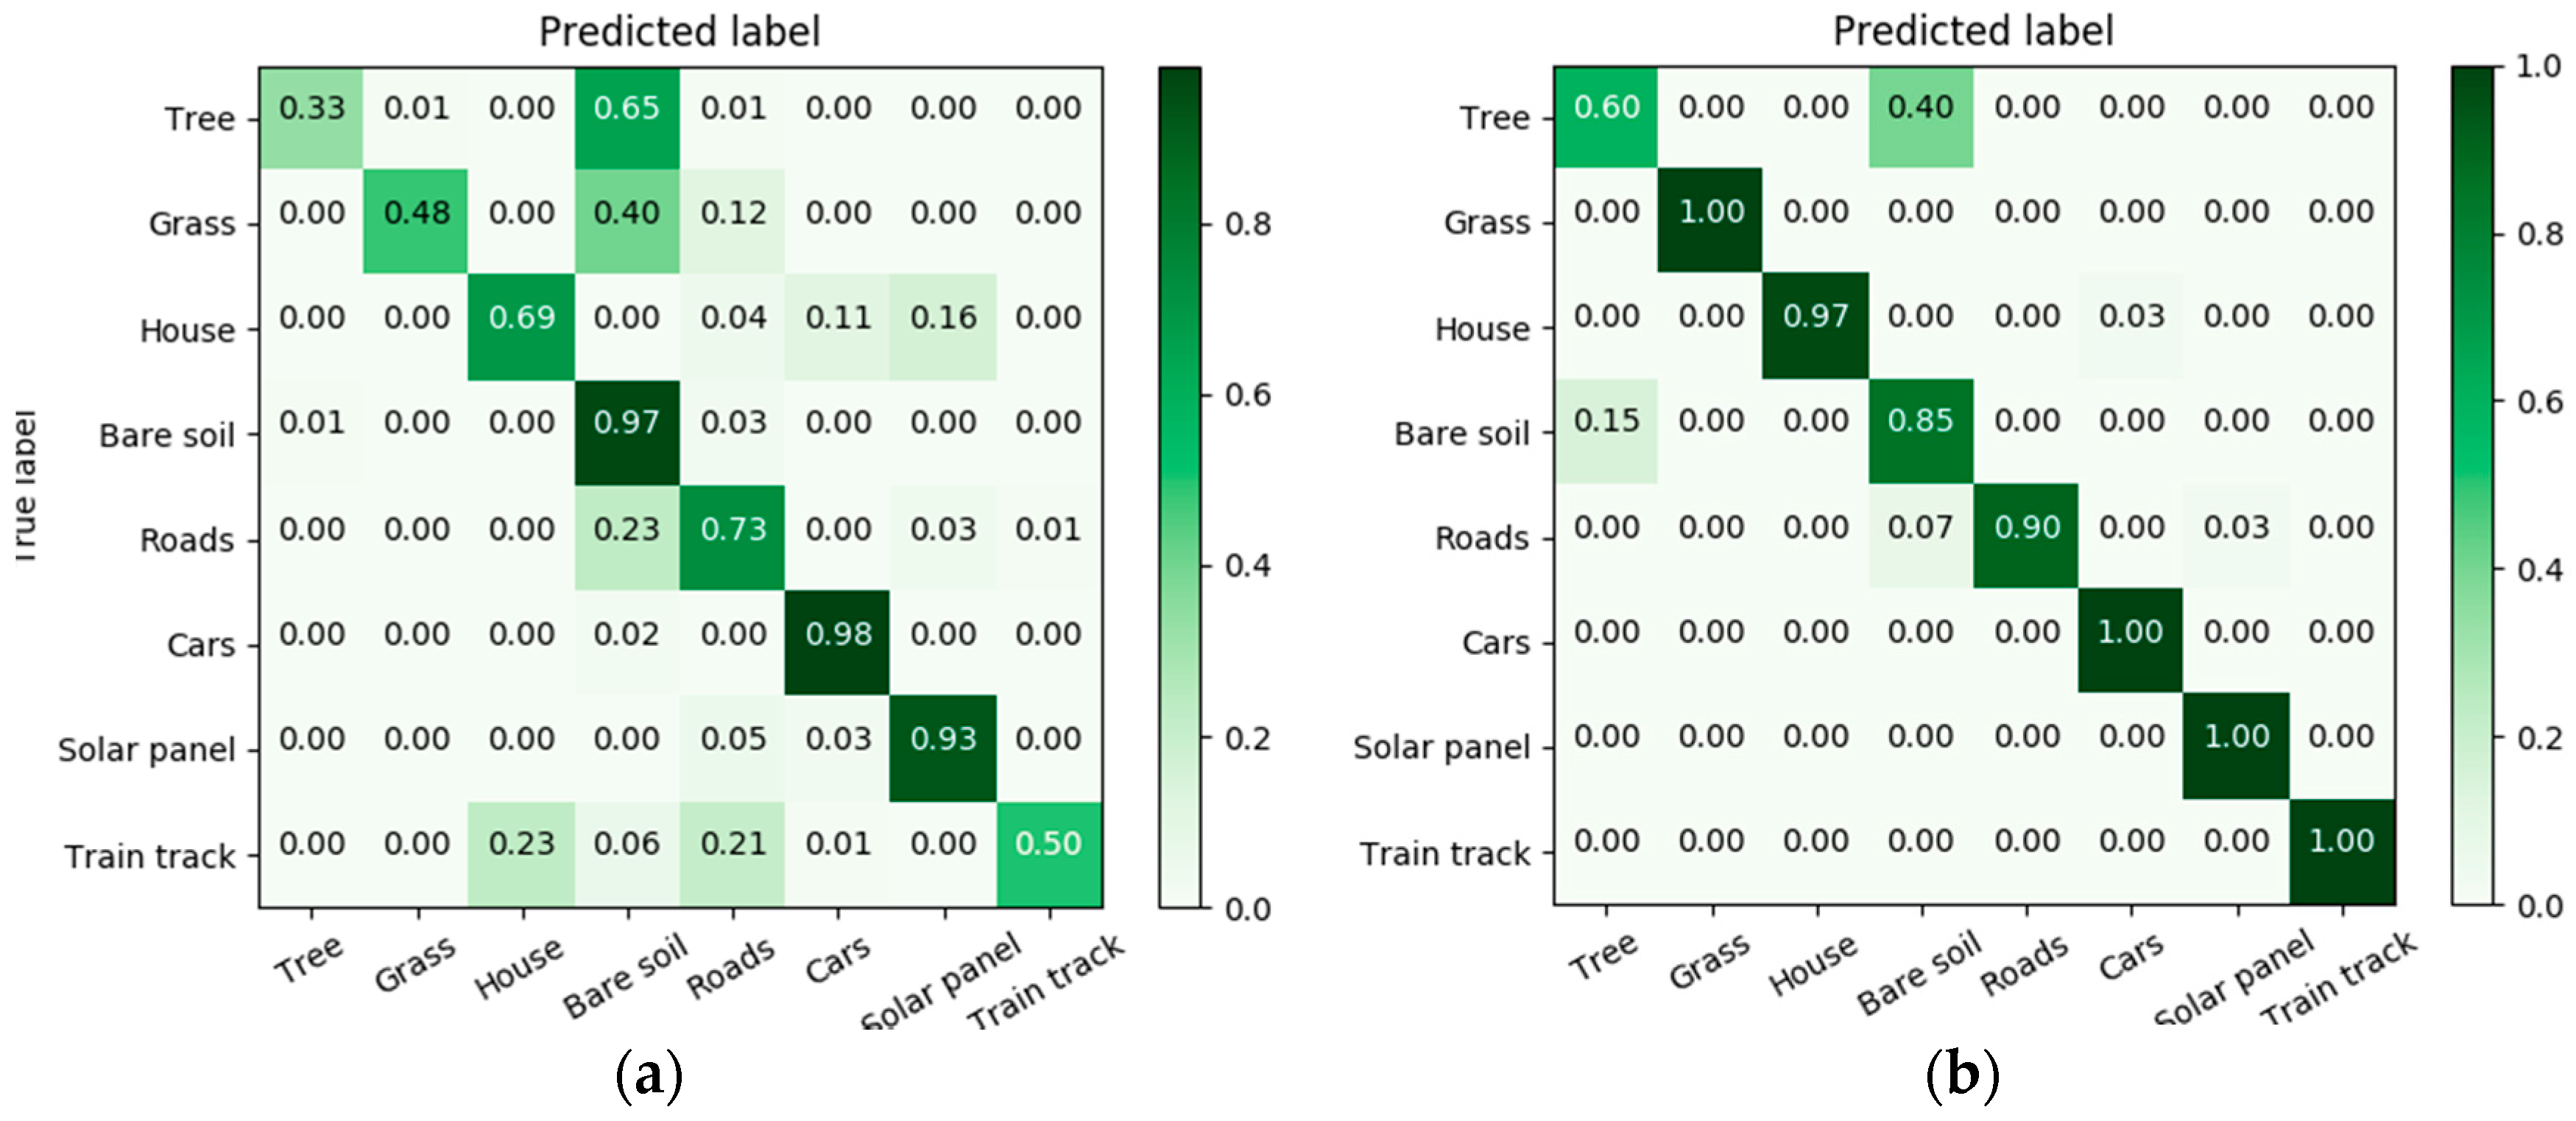Click the left chart's "Predicted label" title
2576x1121 pixels.
tap(680, 32)
